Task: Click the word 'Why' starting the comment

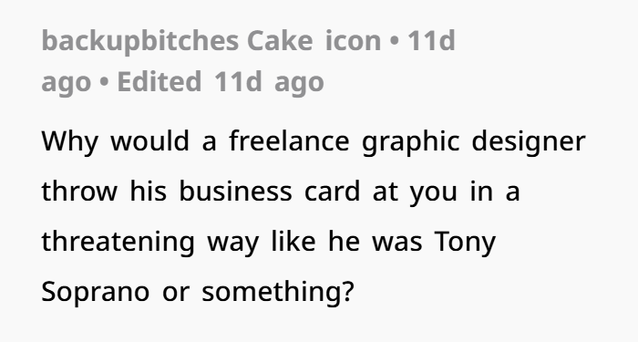Action: (69, 142)
